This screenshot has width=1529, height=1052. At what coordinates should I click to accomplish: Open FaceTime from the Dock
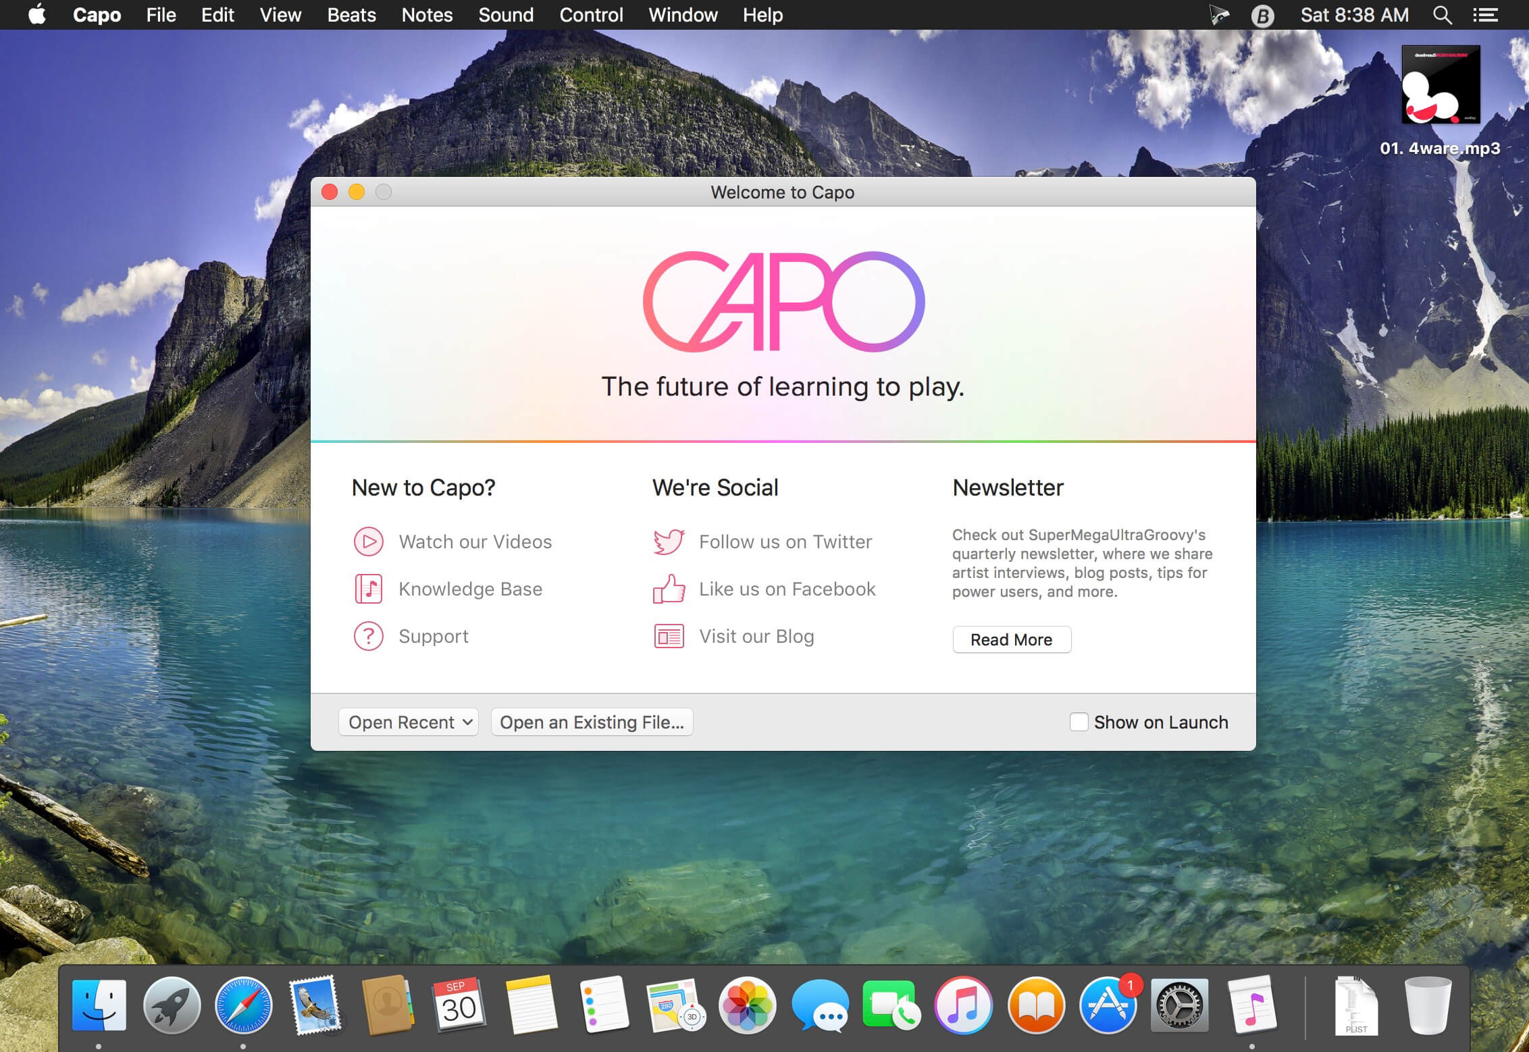[891, 1005]
